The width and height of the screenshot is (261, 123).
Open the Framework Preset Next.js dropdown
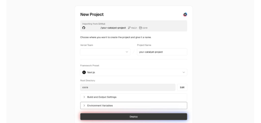click(x=134, y=72)
